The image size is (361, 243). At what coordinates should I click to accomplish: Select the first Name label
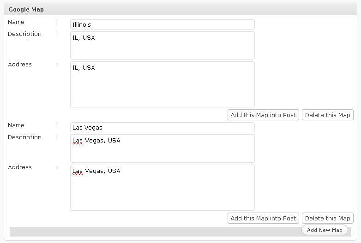[x=16, y=22]
